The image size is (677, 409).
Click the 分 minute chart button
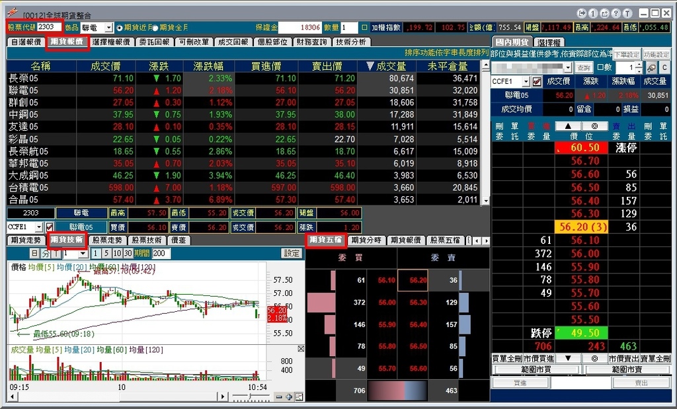pyautogui.click(x=46, y=253)
